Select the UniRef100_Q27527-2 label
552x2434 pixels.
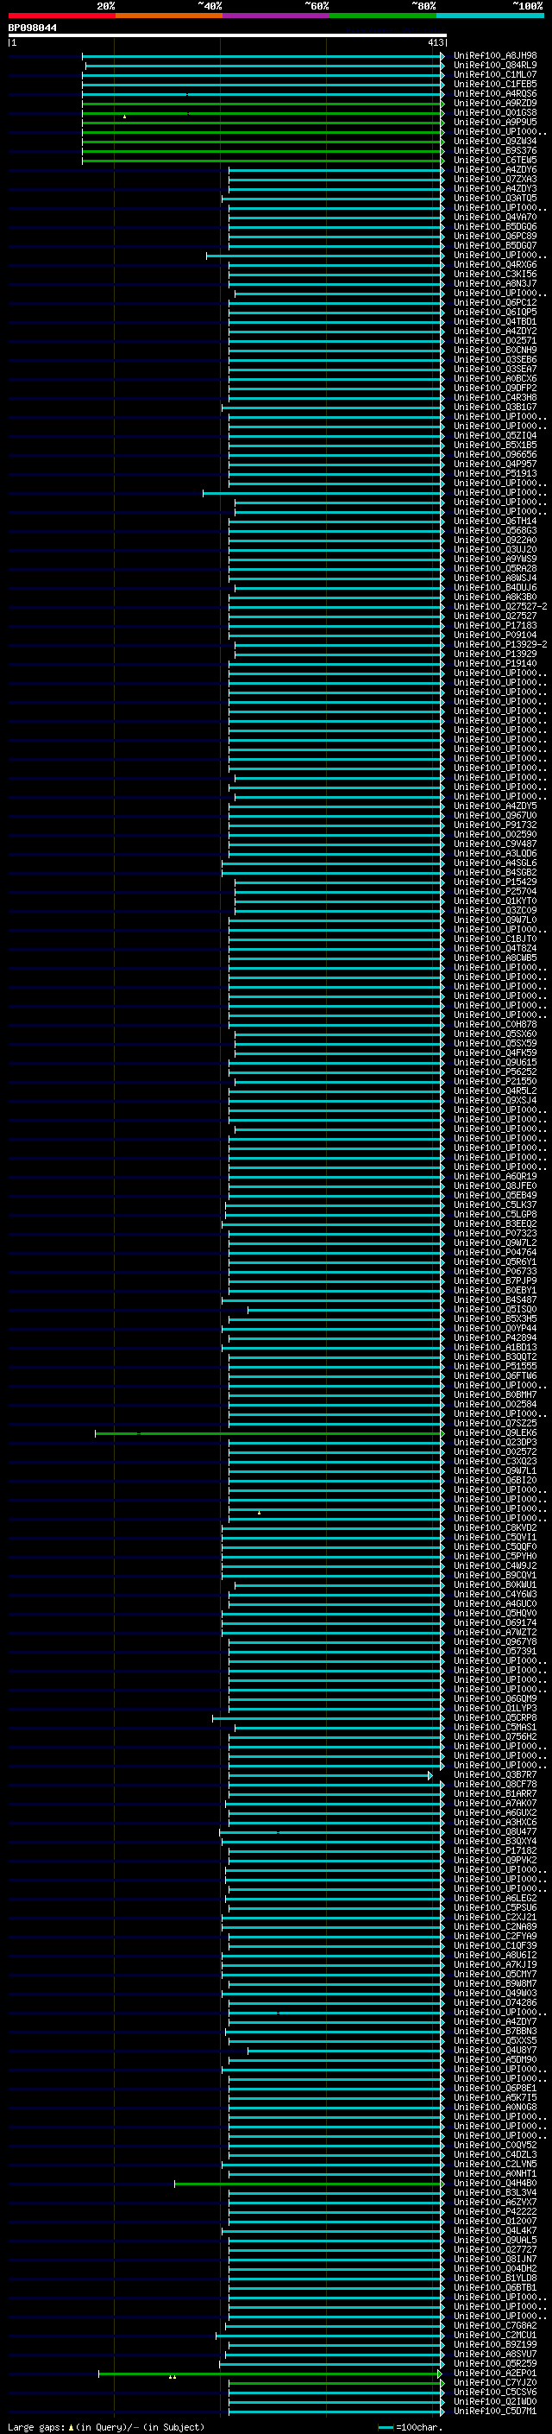click(500, 607)
